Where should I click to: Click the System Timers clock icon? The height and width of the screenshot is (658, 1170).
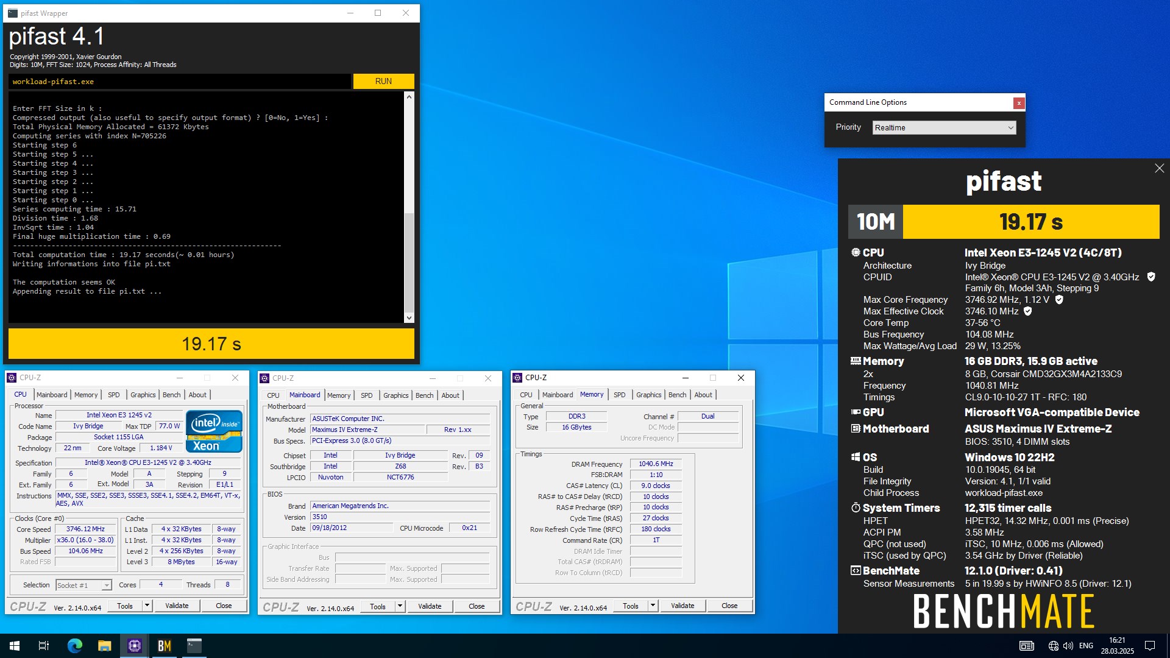click(856, 508)
